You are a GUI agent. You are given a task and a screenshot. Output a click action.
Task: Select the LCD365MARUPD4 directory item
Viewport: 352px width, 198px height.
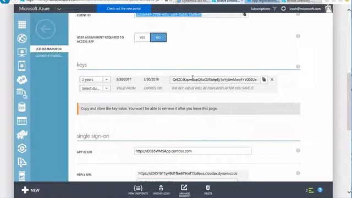click(x=49, y=49)
